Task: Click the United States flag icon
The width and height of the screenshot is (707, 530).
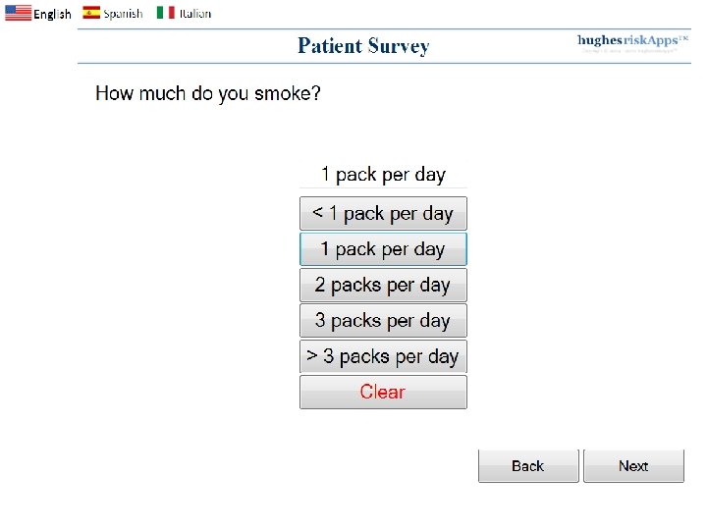Action: [18, 13]
